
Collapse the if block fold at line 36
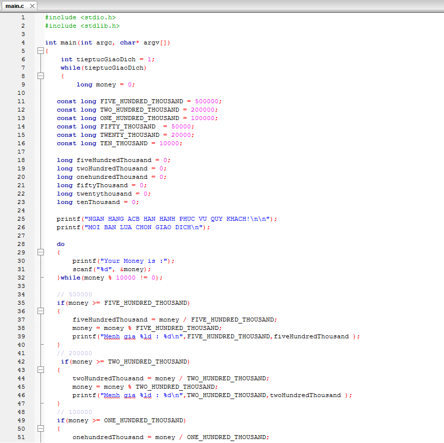tap(41, 311)
